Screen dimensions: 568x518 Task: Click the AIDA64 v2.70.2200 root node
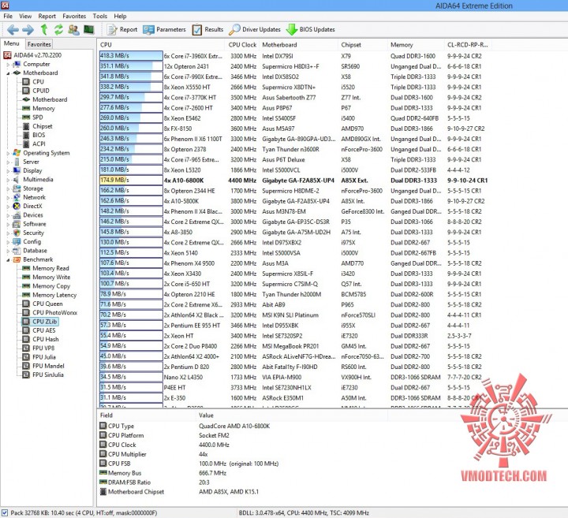(38, 55)
